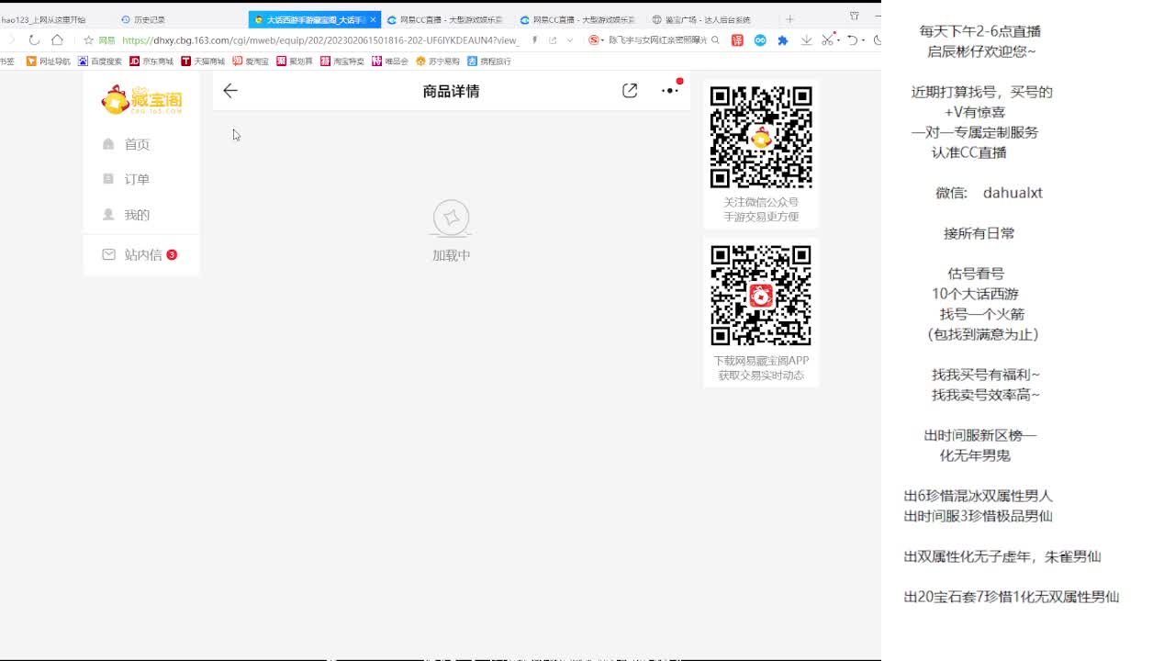Open the 天猫商城 bookmark
The height and width of the screenshot is (661, 1175).
click(203, 62)
